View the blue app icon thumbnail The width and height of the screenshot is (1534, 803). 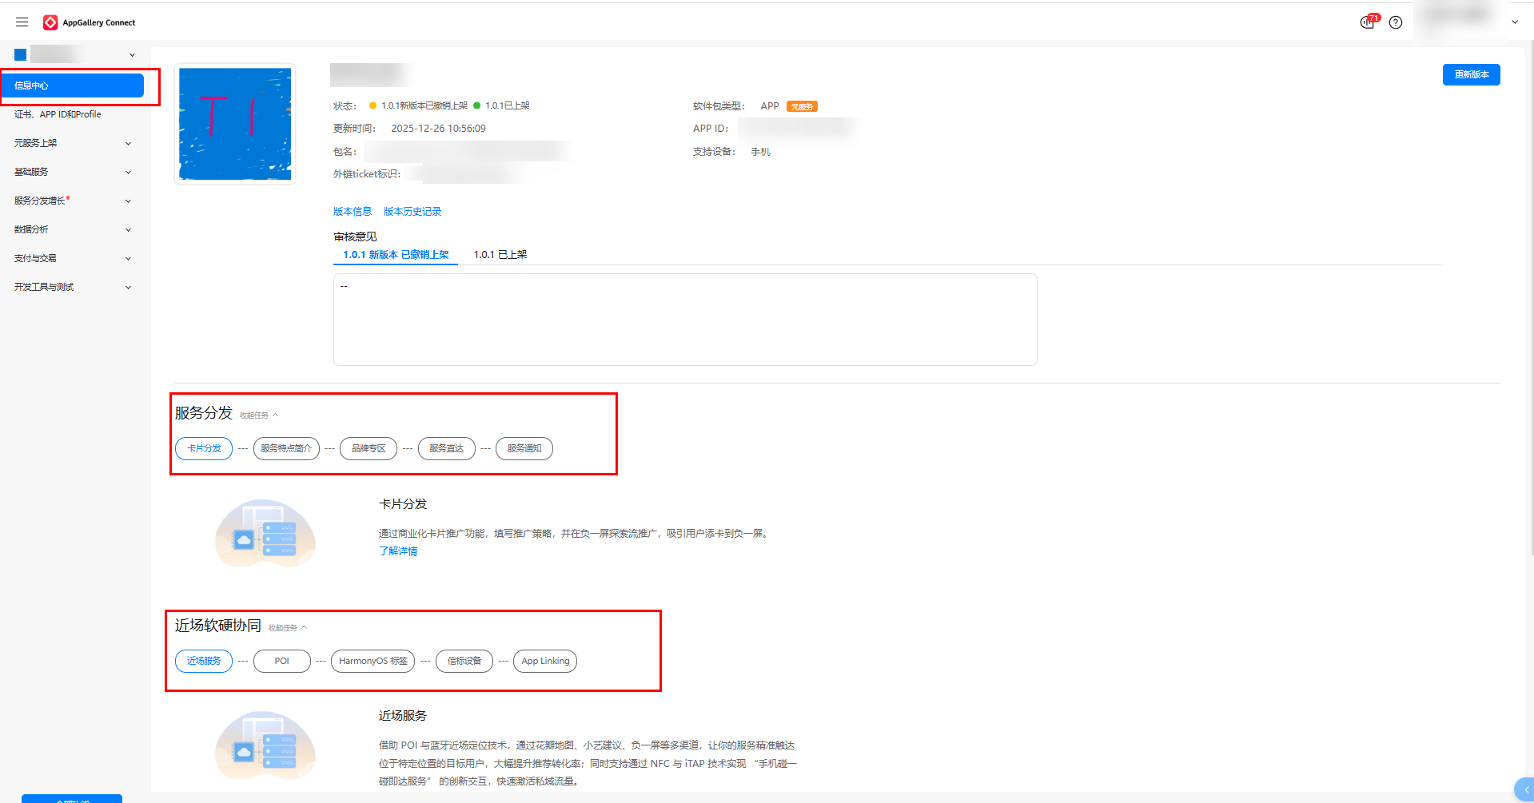[234, 123]
